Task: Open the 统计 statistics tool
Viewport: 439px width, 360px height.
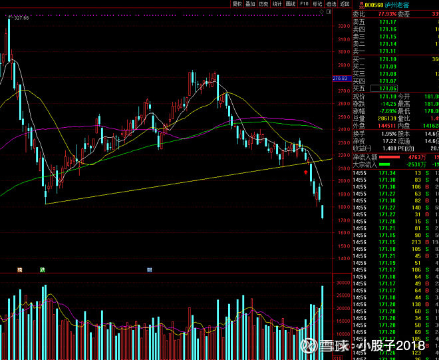Action: (277, 4)
